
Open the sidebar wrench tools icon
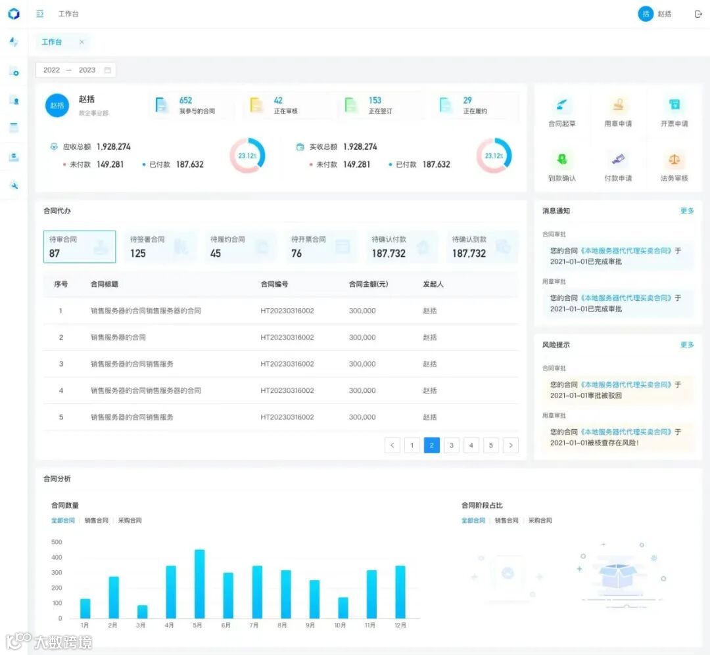tap(14, 185)
